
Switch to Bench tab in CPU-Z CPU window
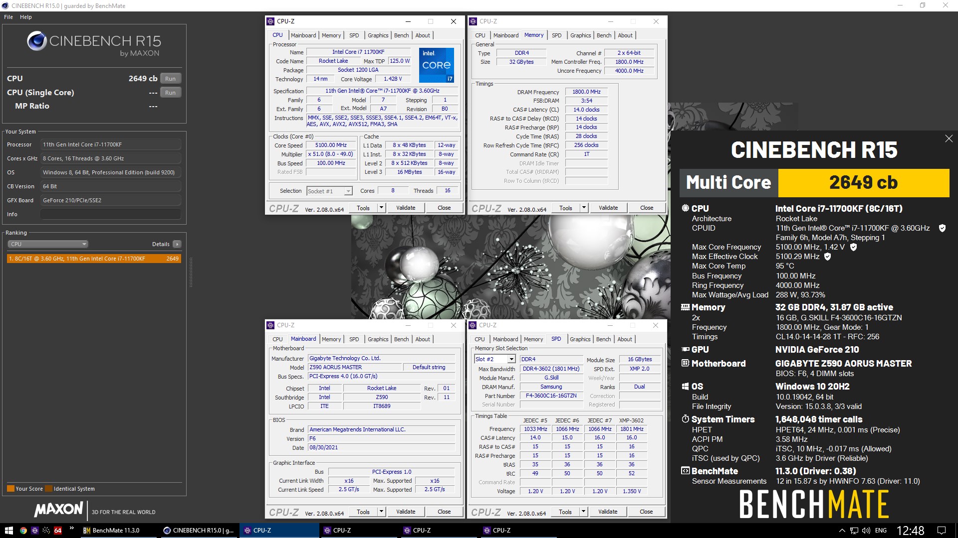click(401, 35)
